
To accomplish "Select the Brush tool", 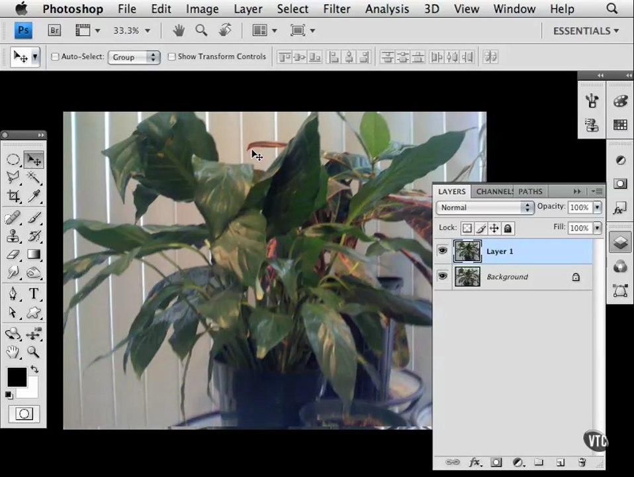I will pos(34,218).
